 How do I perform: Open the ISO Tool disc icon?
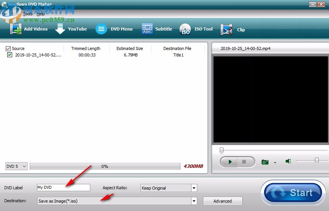[185, 29]
